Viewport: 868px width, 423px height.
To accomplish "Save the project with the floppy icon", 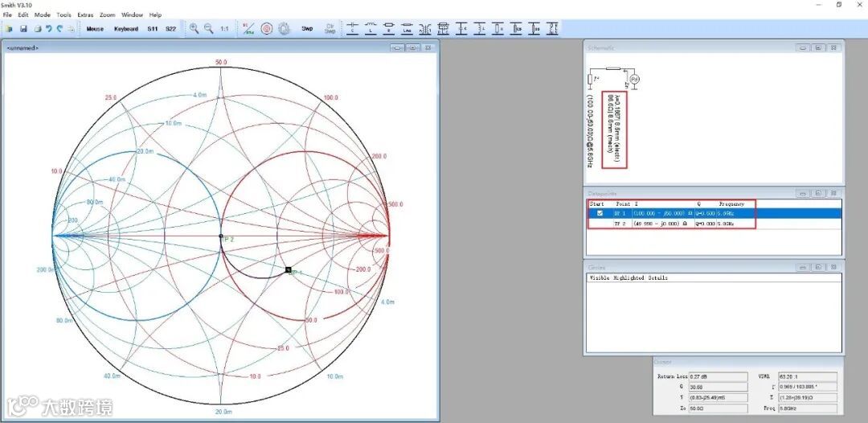I will click(24, 29).
